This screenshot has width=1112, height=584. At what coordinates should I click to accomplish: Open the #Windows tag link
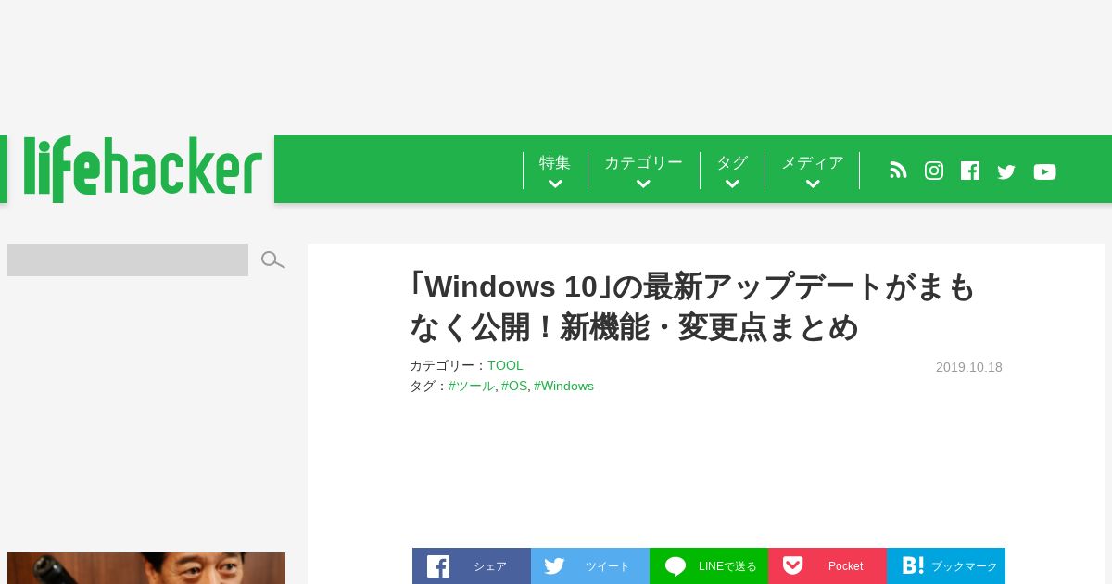pos(563,386)
